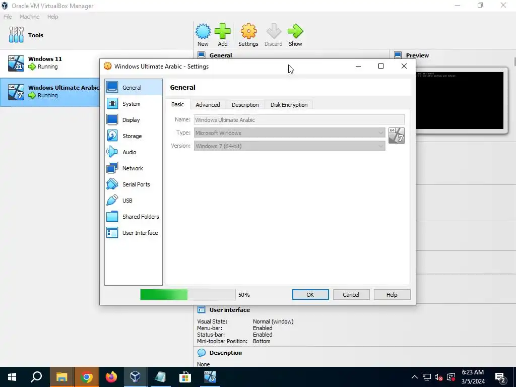Screen dimensions: 516x387
Task: Click the User interface section icon
Action: (x=202, y=310)
